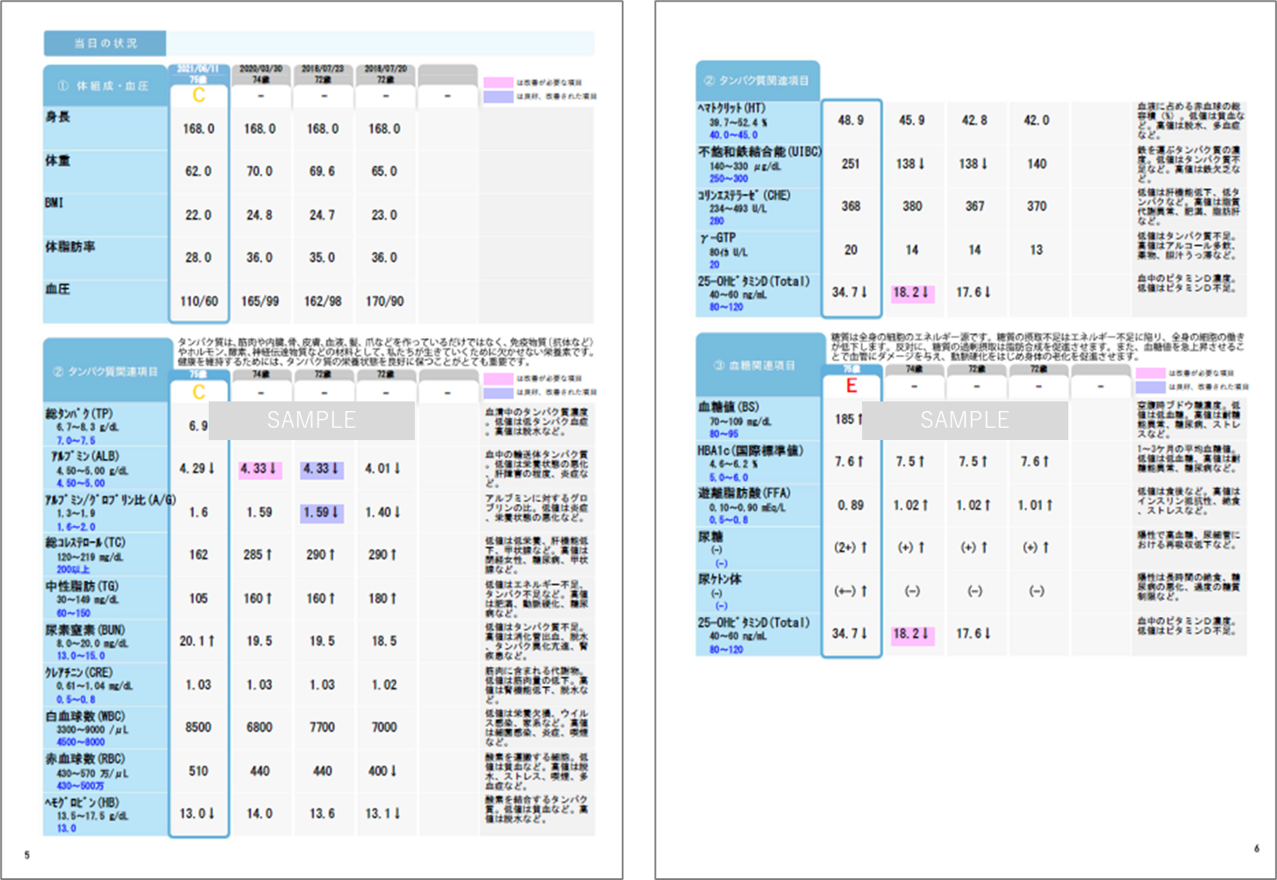
Task: Click the creatinine value 1.02
Action: 384,685
